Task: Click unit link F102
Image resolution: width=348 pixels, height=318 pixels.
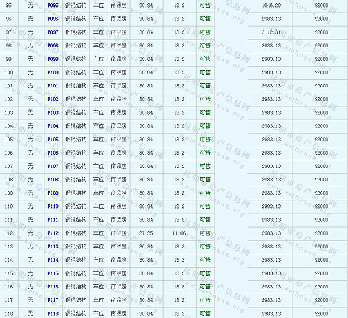Action: [x=53, y=99]
